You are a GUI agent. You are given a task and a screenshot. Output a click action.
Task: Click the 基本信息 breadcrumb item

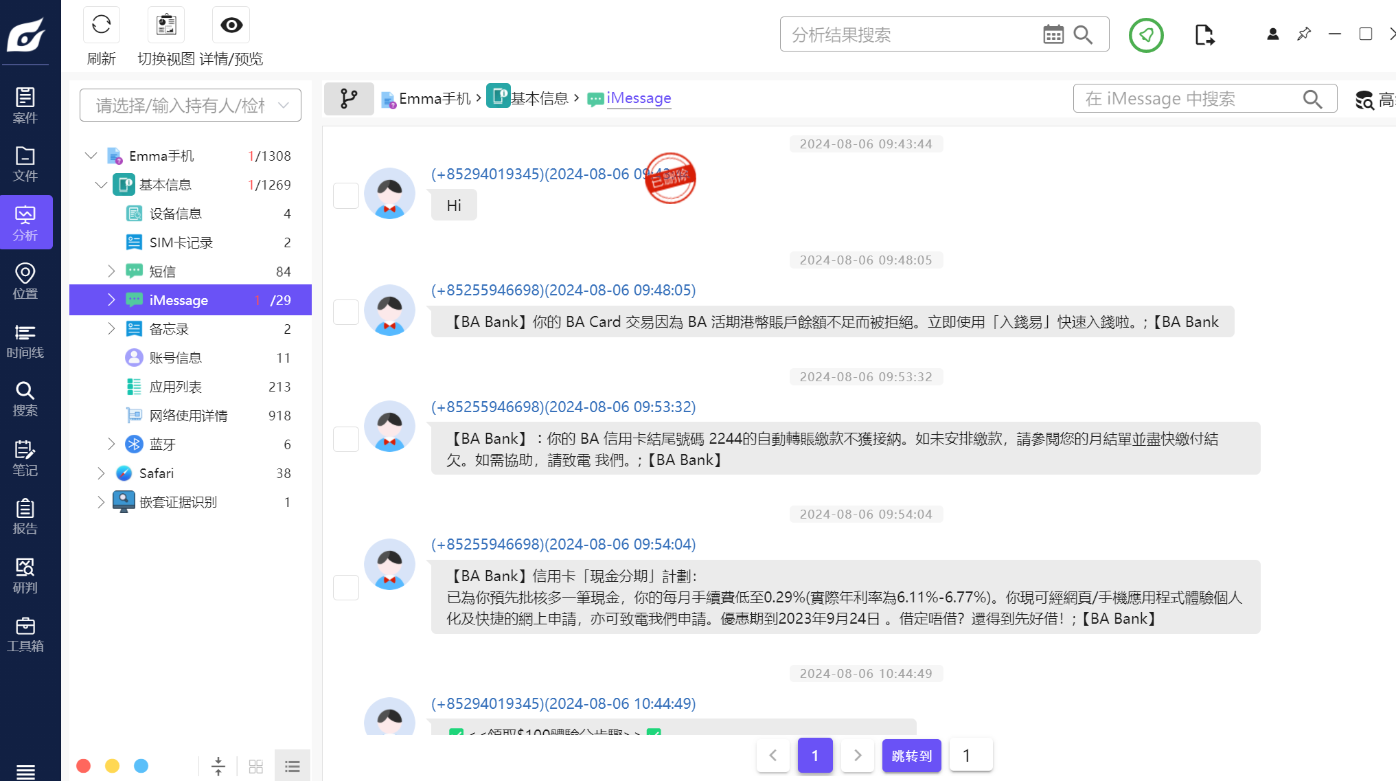pos(539,98)
